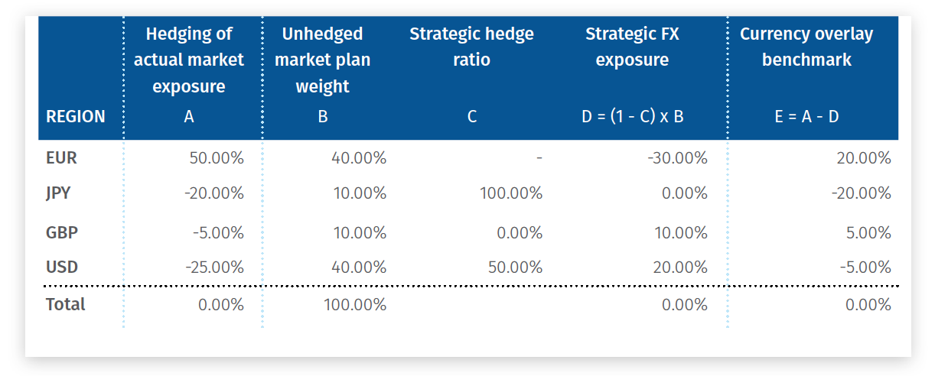Select the USD -25.00% value in column A
This screenshot has height=376, width=935.
tap(214, 267)
